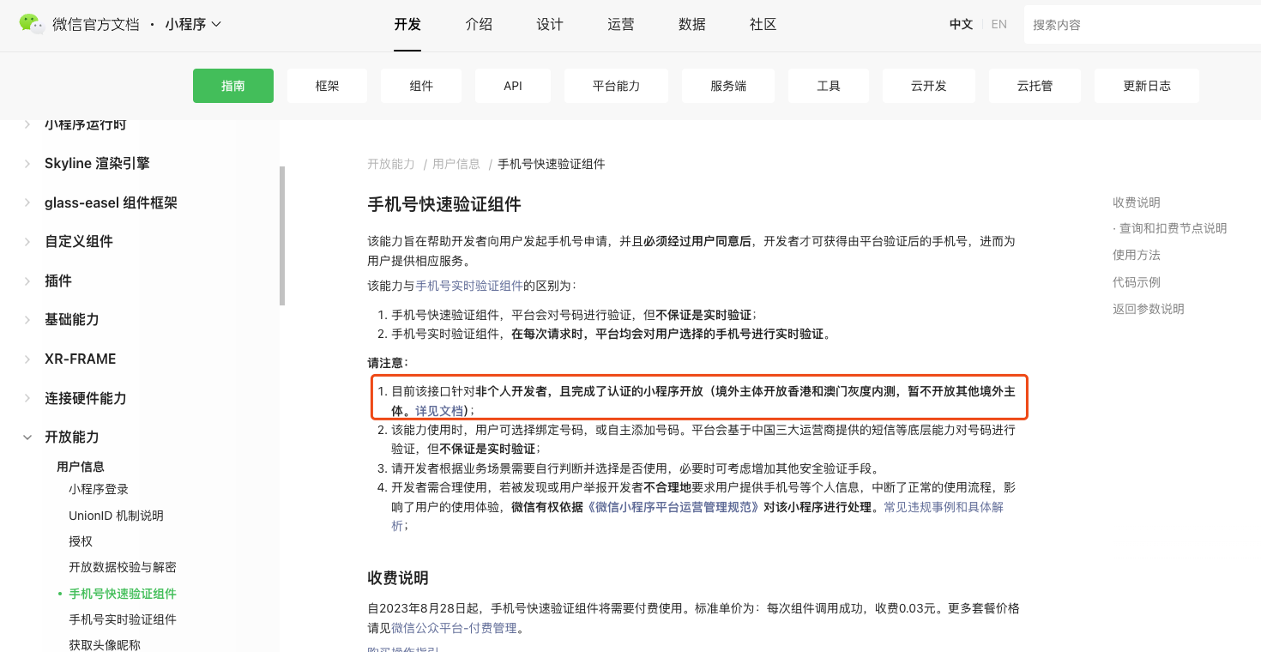Image resolution: width=1261 pixels, height=652 pixels.
Task: Switch to the 设计 top tab
Action: [x=550, y=24]
